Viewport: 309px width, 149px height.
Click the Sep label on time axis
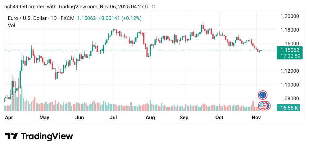[184, 117]
